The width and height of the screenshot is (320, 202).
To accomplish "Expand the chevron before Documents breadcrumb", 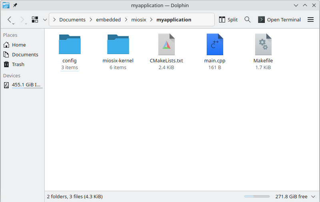I will tap(54, 20).
